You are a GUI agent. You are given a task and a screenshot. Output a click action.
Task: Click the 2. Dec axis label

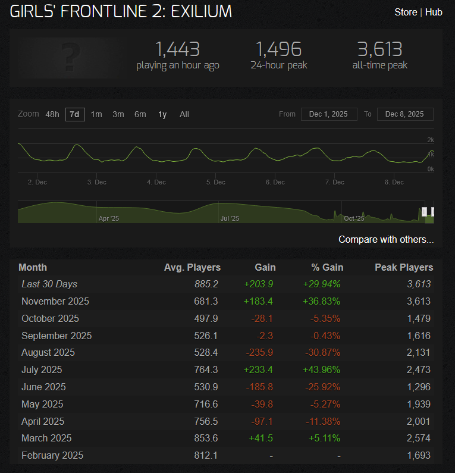(x=37, y=182)
